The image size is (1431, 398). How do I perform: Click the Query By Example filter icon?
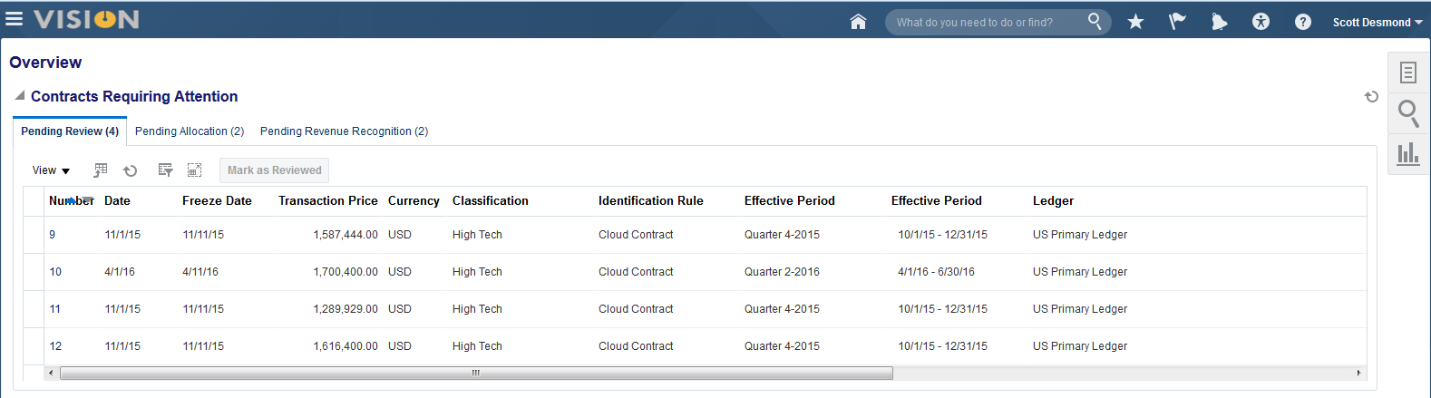coord(165,170)
